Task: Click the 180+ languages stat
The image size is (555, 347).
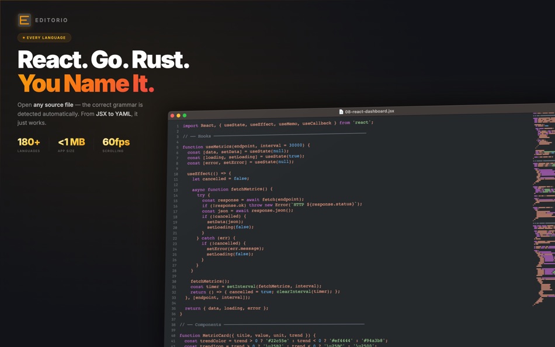Action: (x=29, y=145)
